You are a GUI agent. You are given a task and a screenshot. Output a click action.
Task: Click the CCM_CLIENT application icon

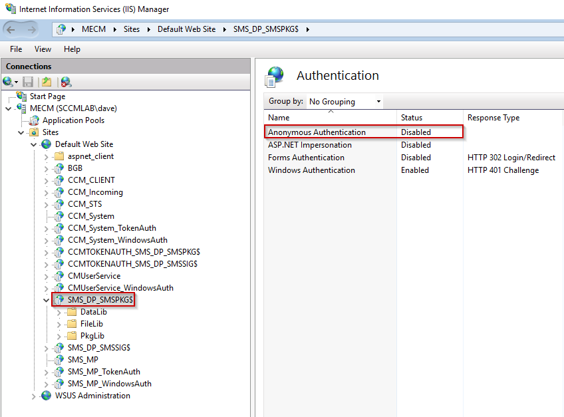(59, 180)
